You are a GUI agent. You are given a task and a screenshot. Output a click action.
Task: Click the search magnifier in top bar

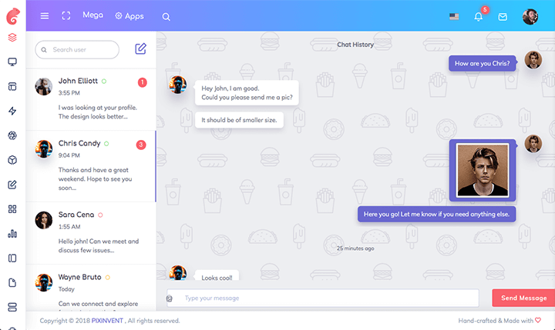tap(166, 17)
